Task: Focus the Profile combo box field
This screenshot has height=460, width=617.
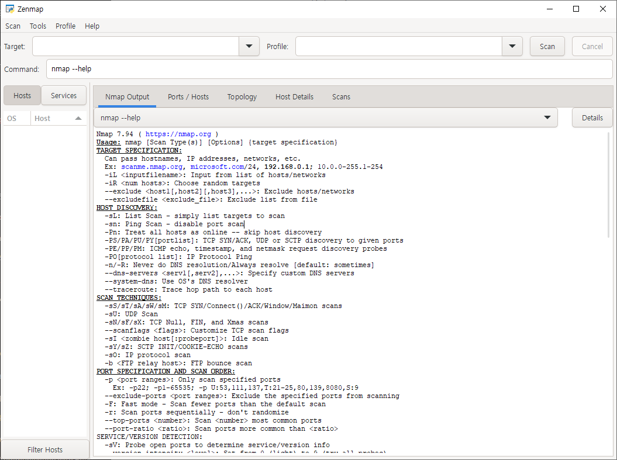Action: (399, 46)
